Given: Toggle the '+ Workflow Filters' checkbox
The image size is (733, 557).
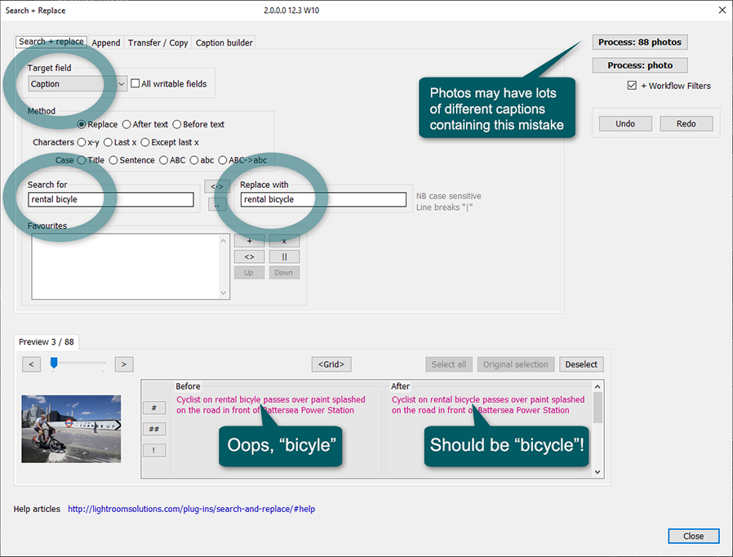Looking at the screenshot, I should 632,86.
